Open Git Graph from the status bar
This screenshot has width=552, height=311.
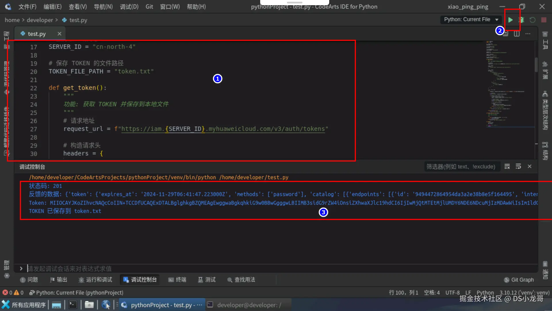(519, 280)
